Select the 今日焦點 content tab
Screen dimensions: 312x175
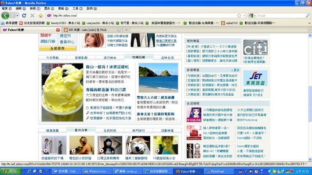(x=52, y=57)
